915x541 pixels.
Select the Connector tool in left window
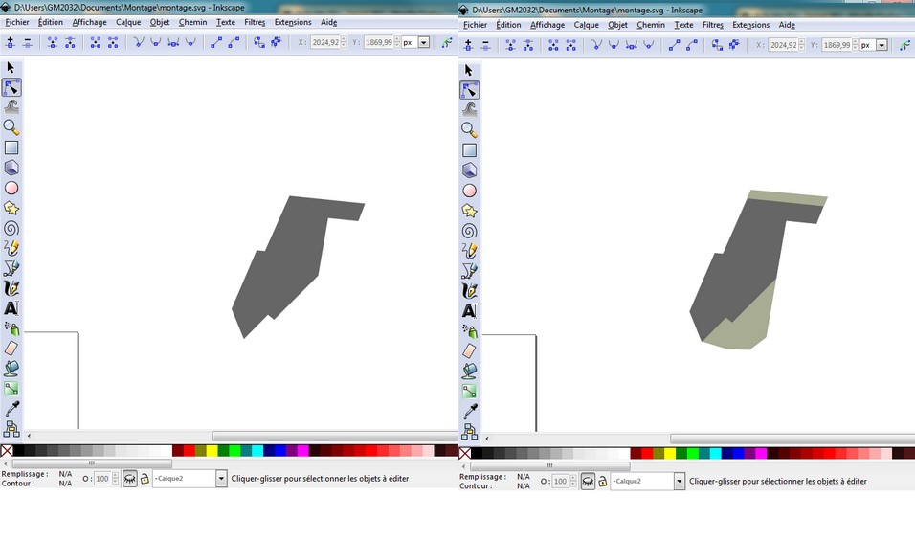(11, 429)
